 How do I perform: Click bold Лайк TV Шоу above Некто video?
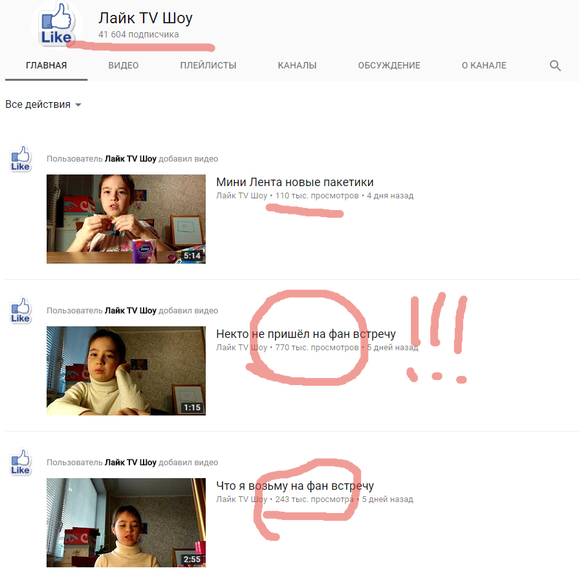pyautogui.click(x=130, y=311)
